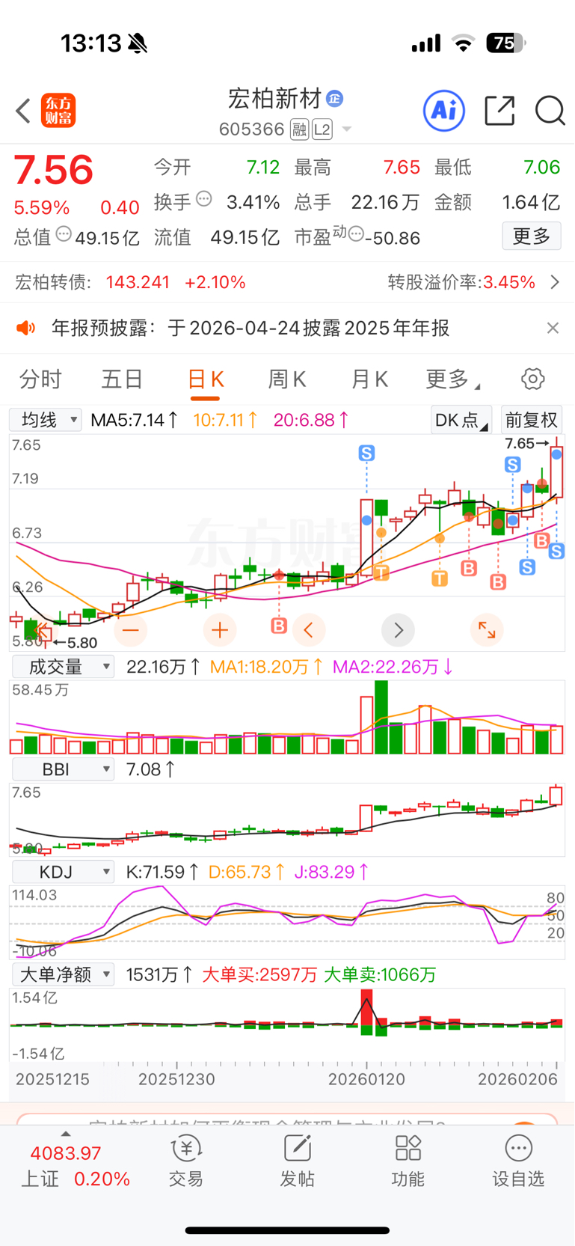Tap the 换手 info icon
This screenshot has width=575, height=1246.
tap(204, 199)
